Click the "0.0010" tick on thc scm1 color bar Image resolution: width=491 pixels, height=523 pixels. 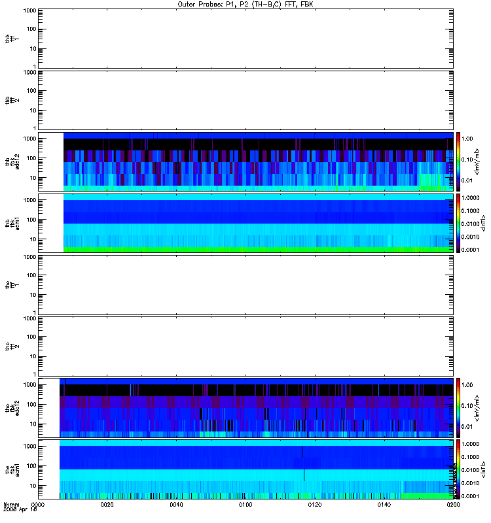click(470, 483)
